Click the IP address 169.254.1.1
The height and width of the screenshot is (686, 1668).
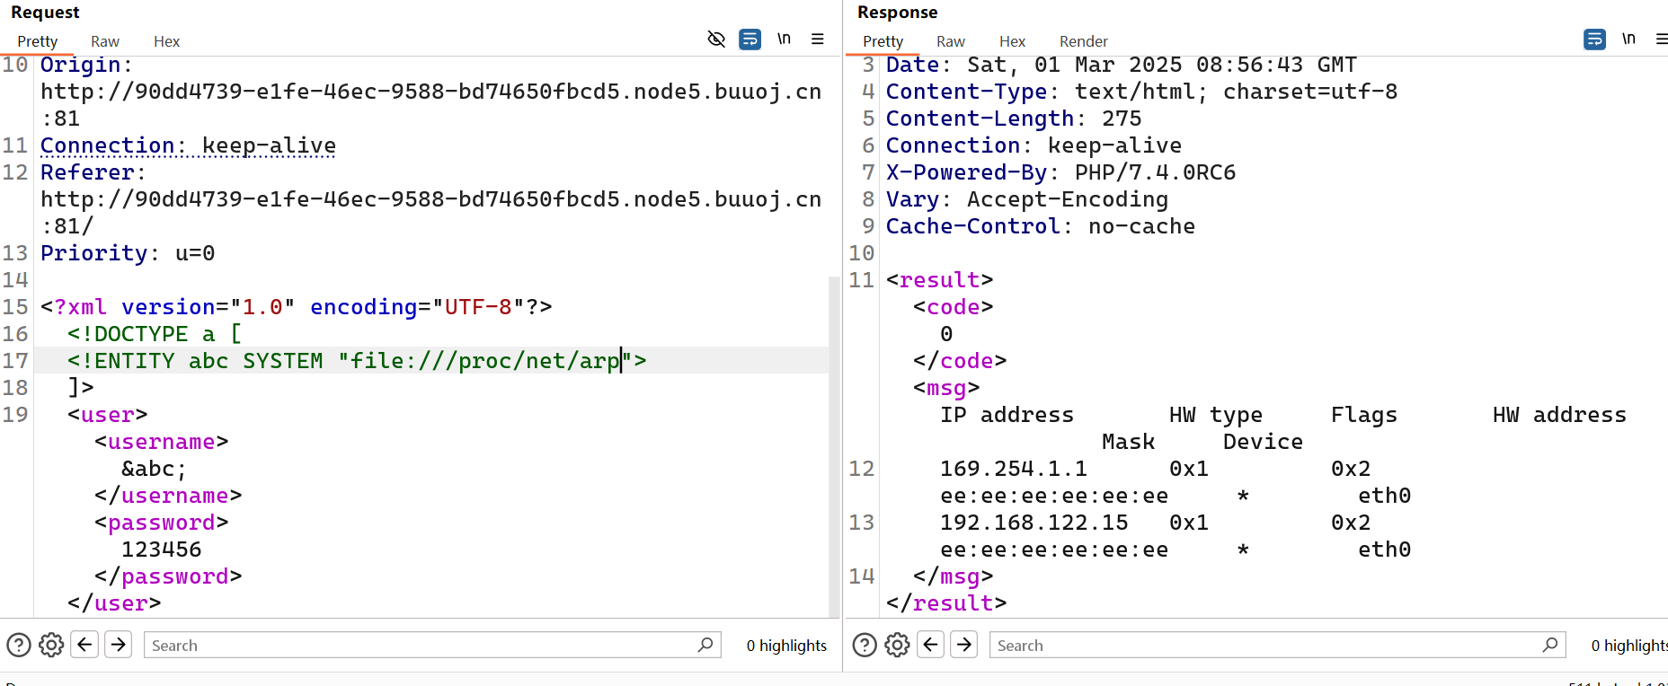point(1014,469)
